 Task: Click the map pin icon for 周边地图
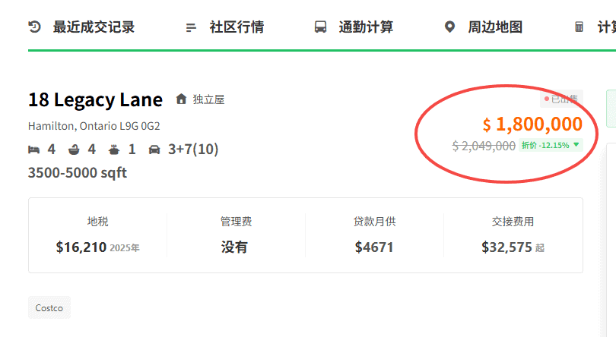coord(449,27)
